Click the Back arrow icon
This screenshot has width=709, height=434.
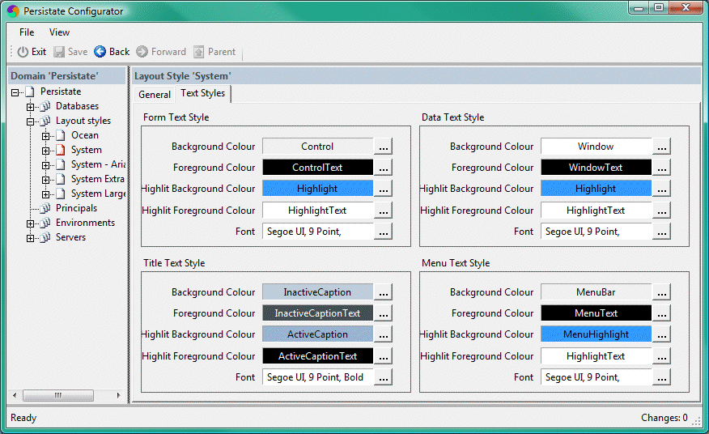tap(100, 52)
